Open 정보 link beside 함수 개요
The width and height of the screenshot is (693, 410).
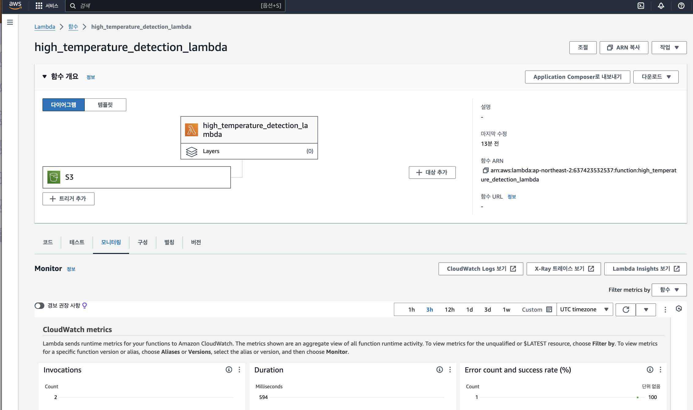(91, 77)
